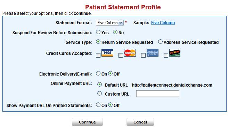Viewport: 229px width, 129px height.
Task: Click the American Express card logo
Action: click(153, 53)
